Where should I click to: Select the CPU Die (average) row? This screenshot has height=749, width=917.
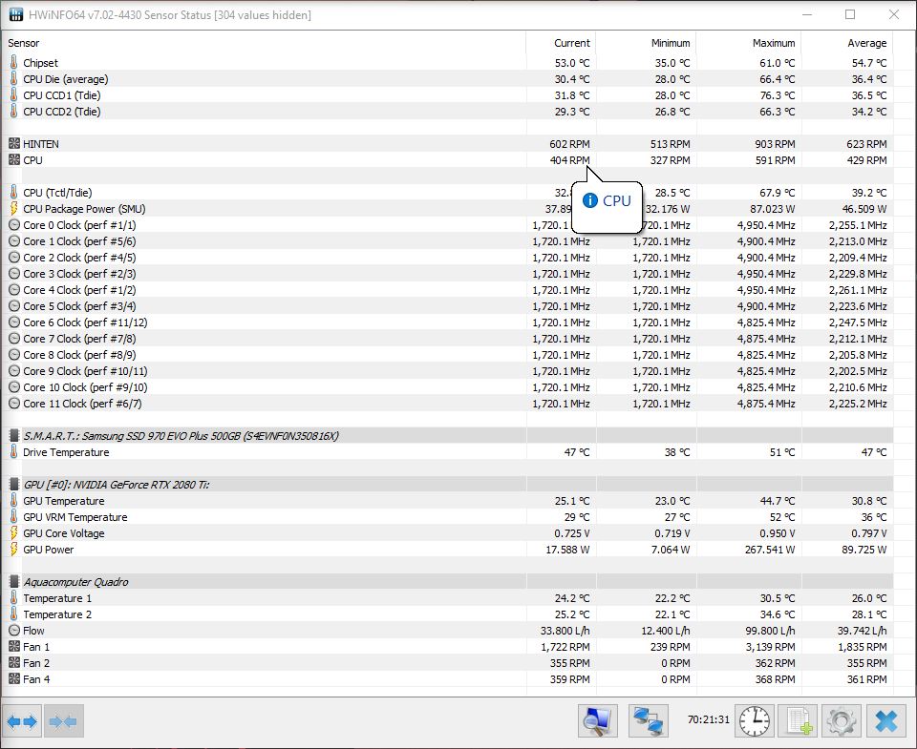click(447, 79)
